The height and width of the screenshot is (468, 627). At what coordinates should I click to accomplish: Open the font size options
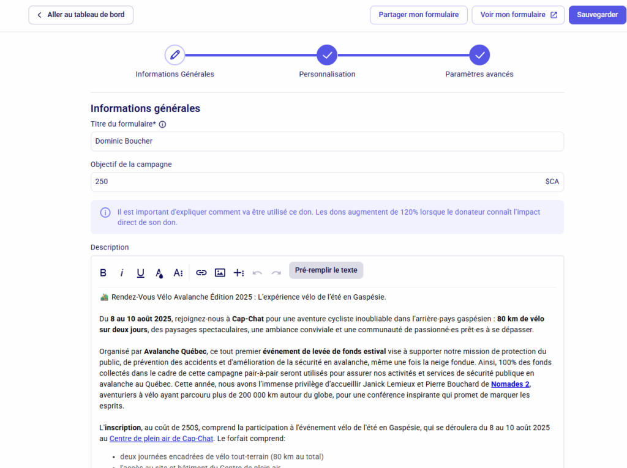point(178,273)
